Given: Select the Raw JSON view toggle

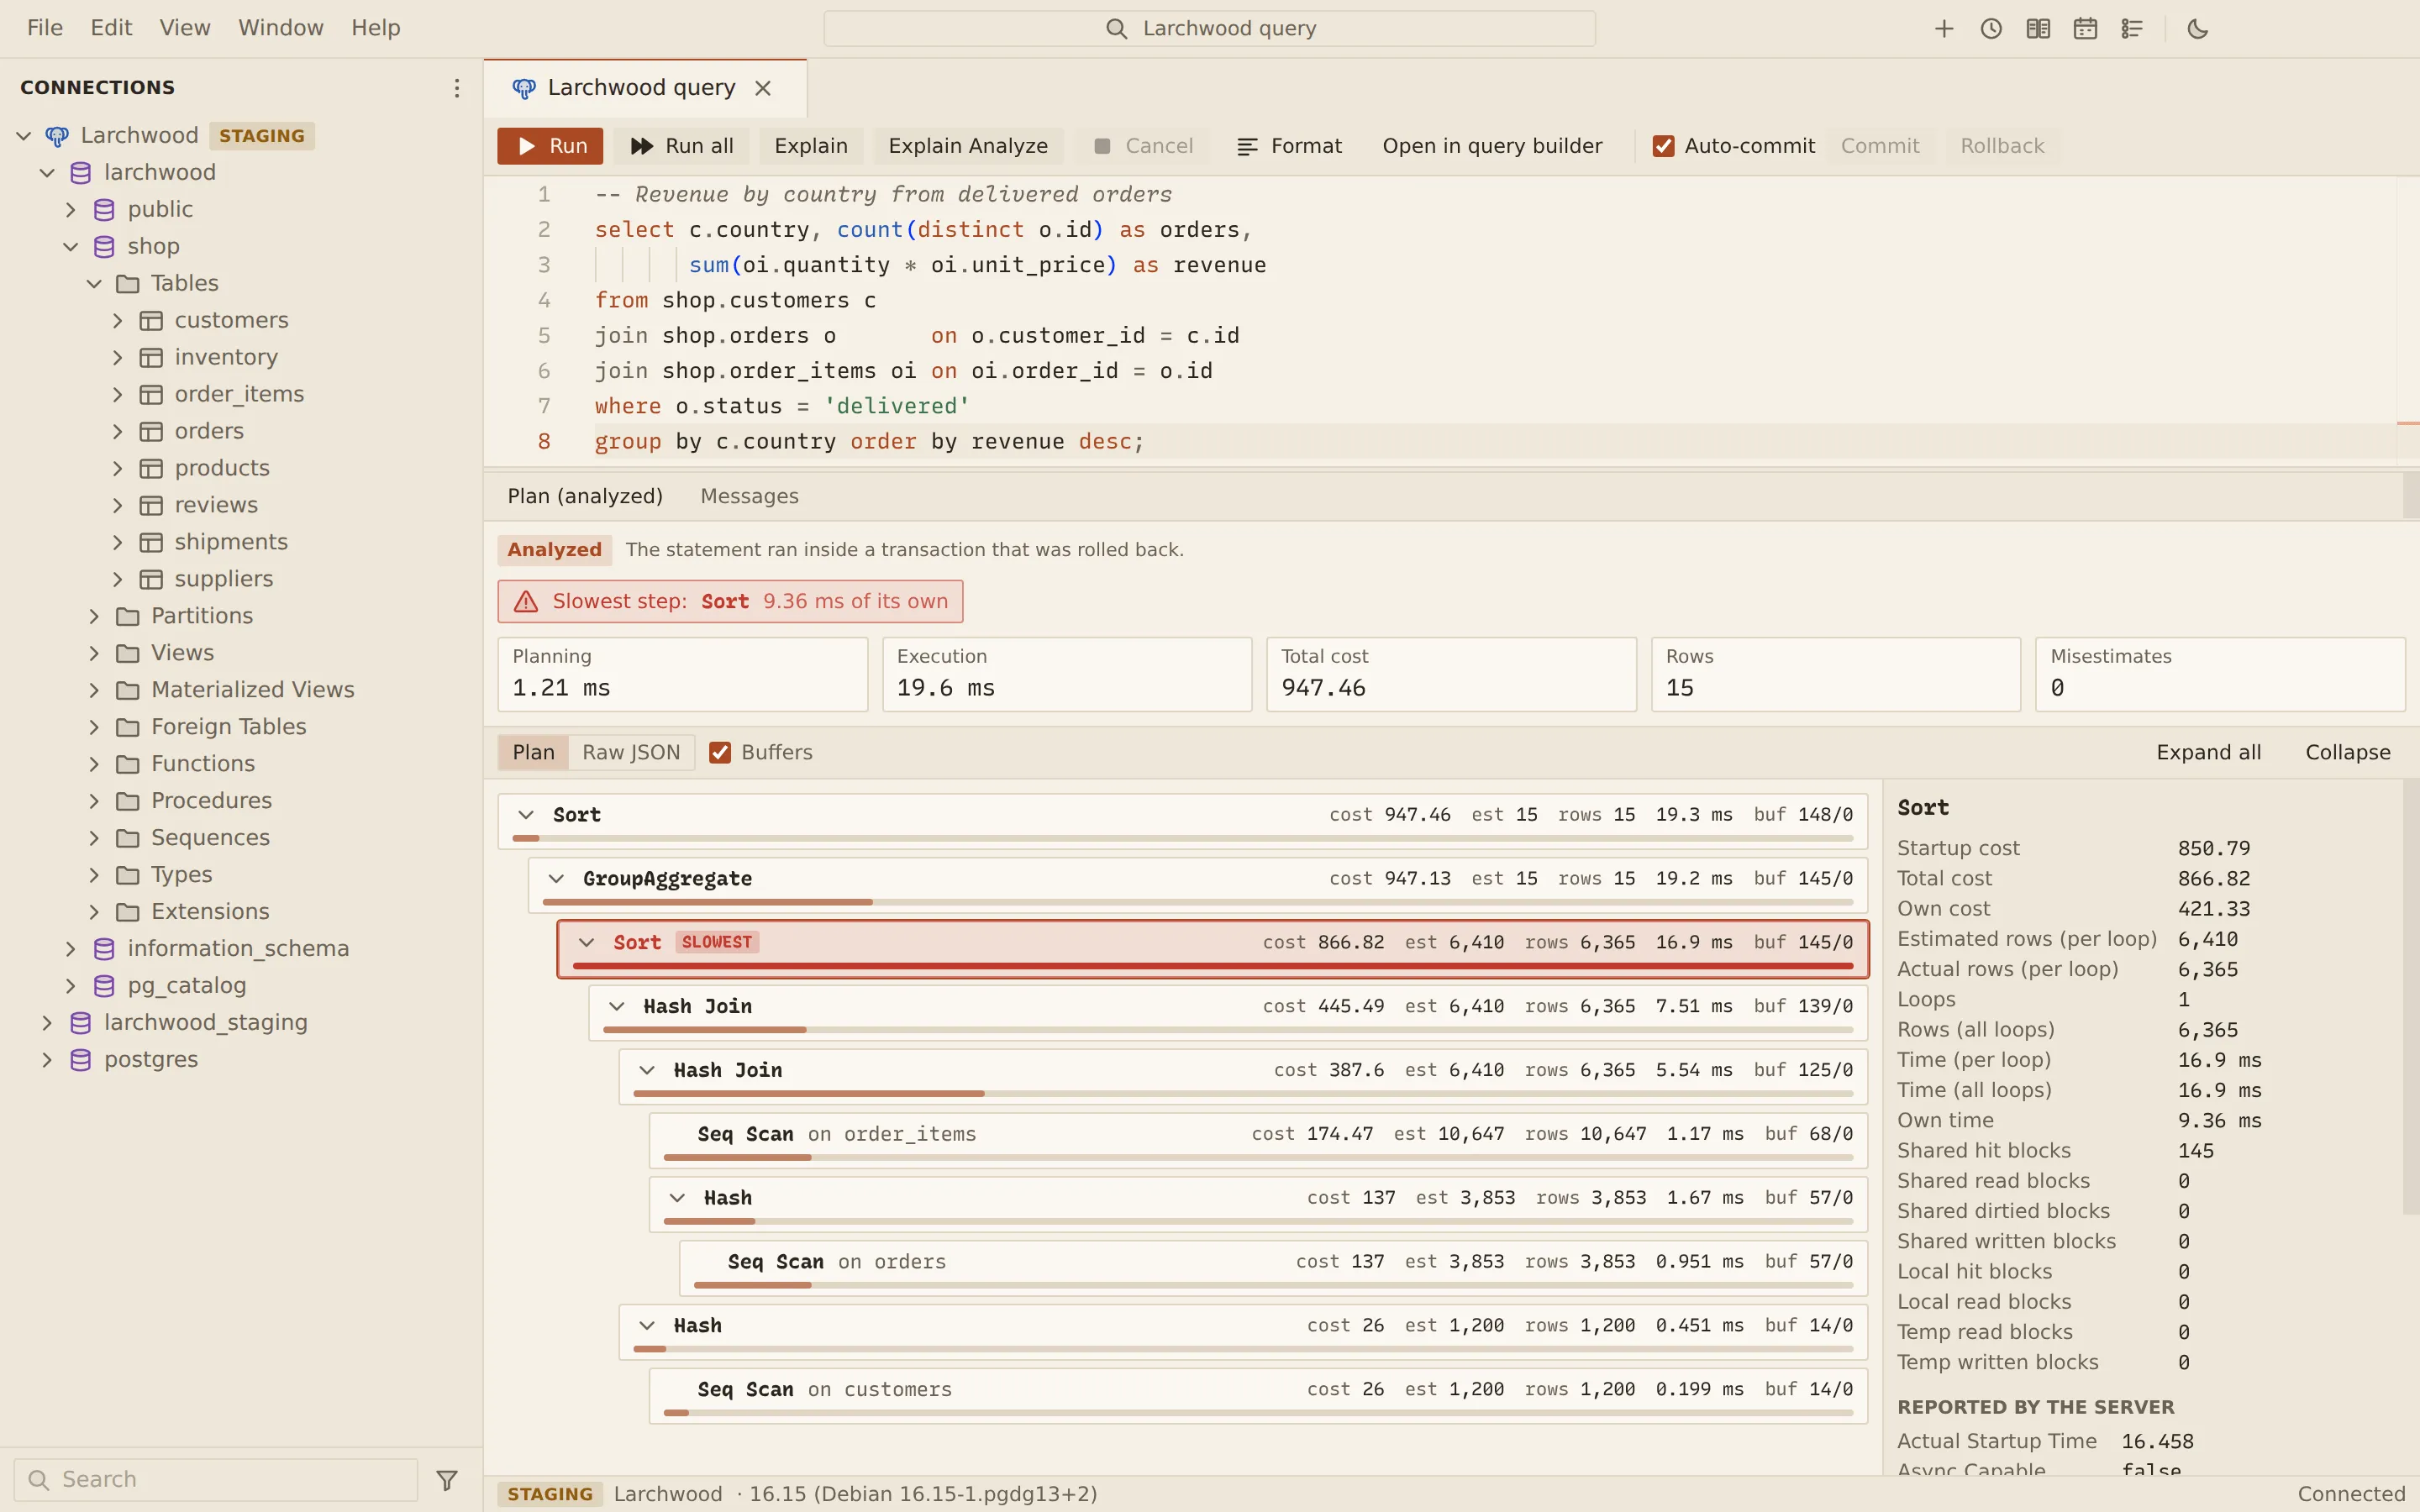Looking at the screenshot, I should [631, 752].
